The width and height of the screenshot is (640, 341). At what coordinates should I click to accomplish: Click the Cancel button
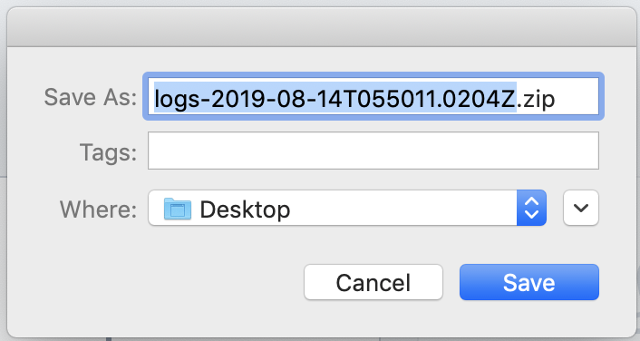click(373, 282)
